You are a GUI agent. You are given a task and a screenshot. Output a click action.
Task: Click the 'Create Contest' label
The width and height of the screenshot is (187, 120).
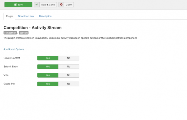(12, 58)
